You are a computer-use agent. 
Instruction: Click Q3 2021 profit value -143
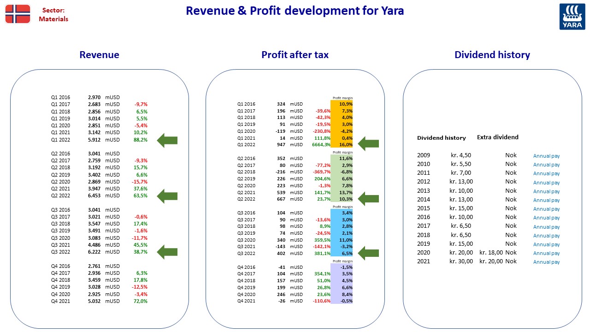click(280, 247)
